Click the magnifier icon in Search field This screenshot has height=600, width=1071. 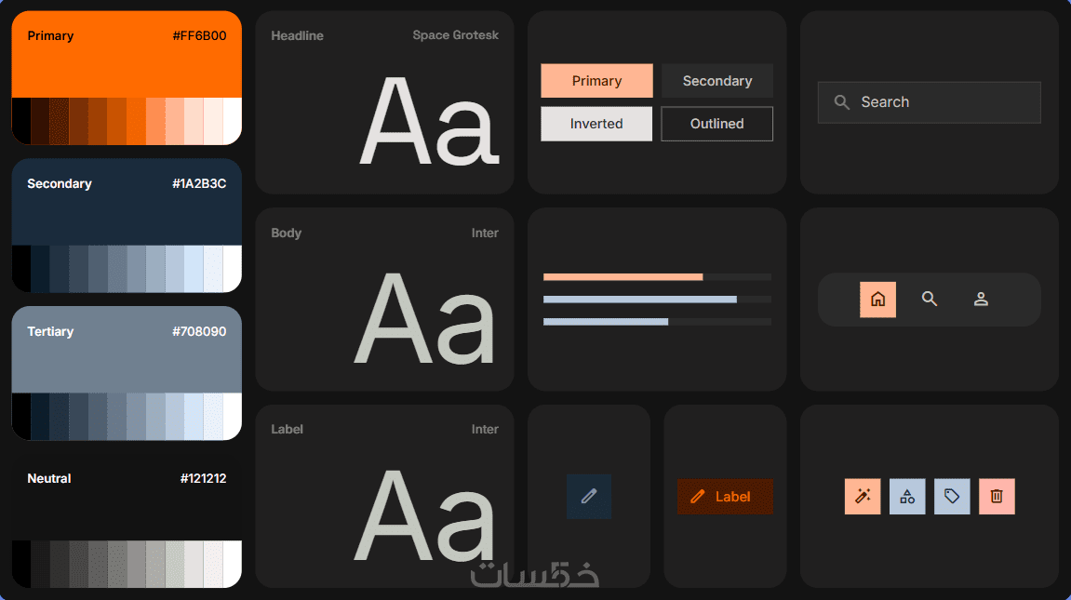coord(841,102)
